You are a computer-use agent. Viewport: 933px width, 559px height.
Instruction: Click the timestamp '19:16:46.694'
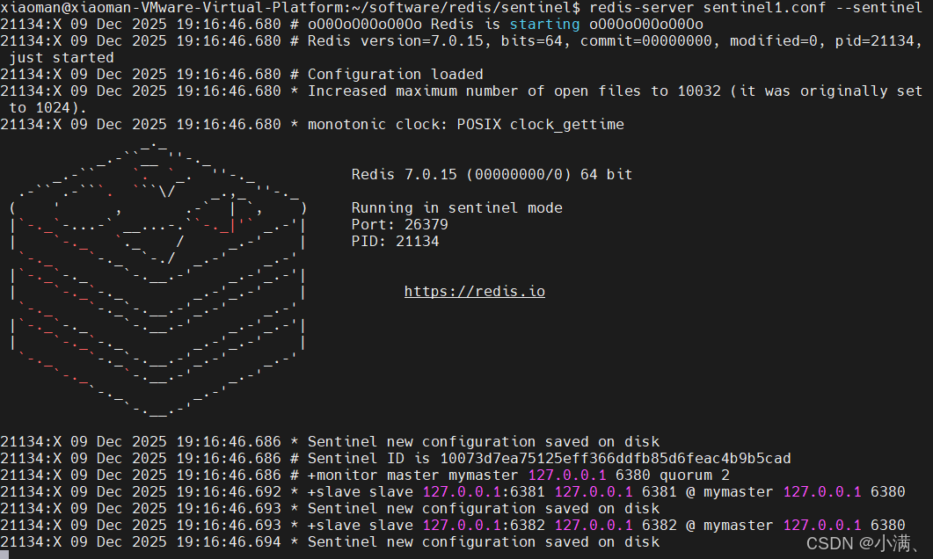229,541
